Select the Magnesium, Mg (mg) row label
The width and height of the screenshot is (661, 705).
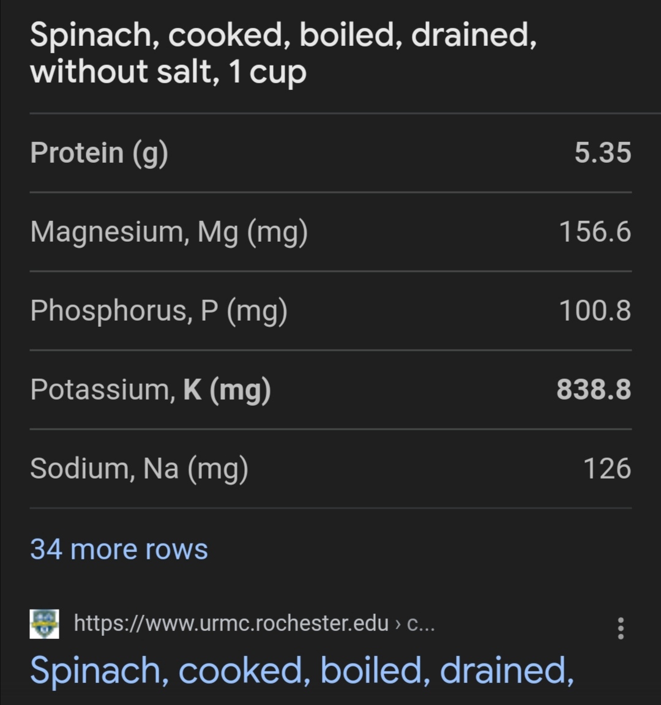[x=169, y=233]
